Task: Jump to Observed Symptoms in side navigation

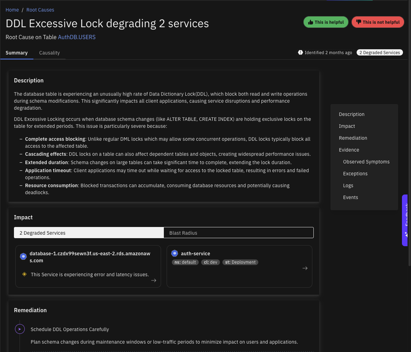Action: pyautogui.click(x=366, y=162)
